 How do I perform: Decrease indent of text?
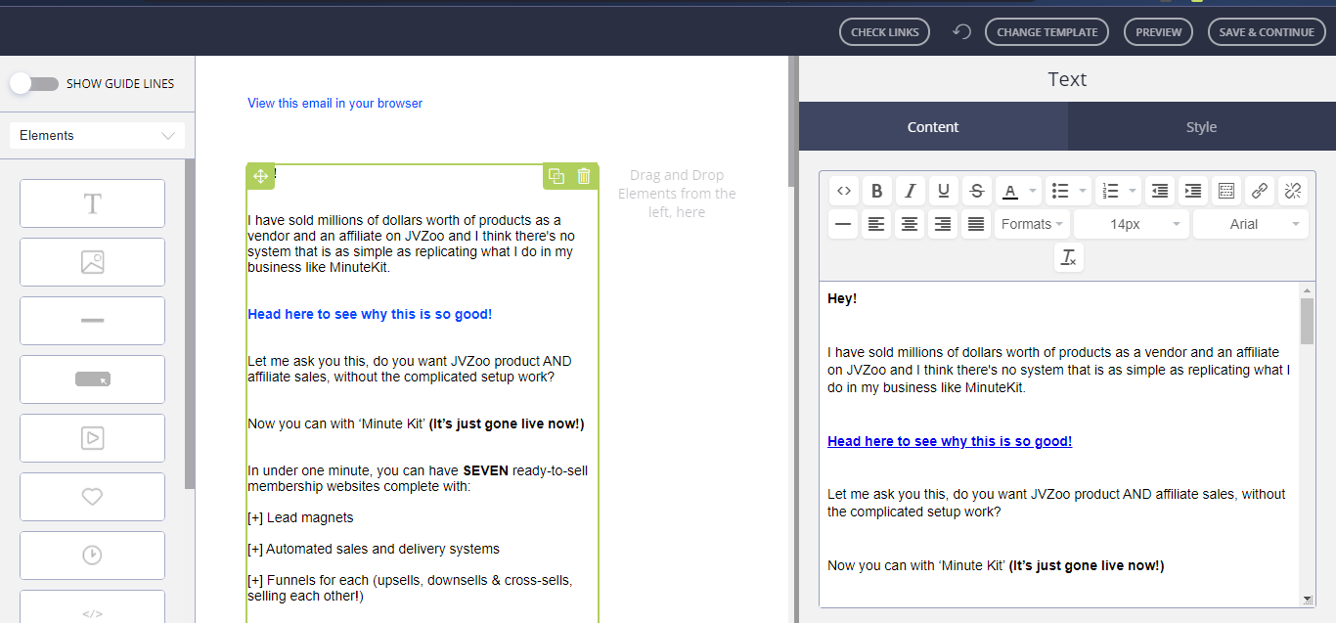1160,191
